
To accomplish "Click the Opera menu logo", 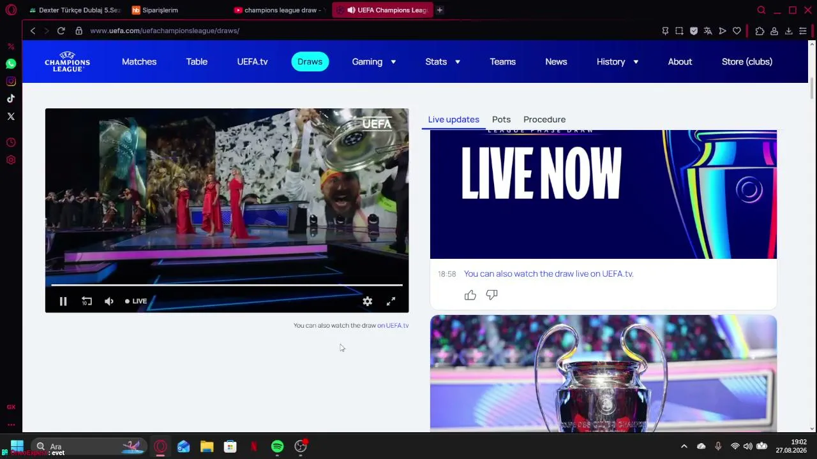I will 11,10.
